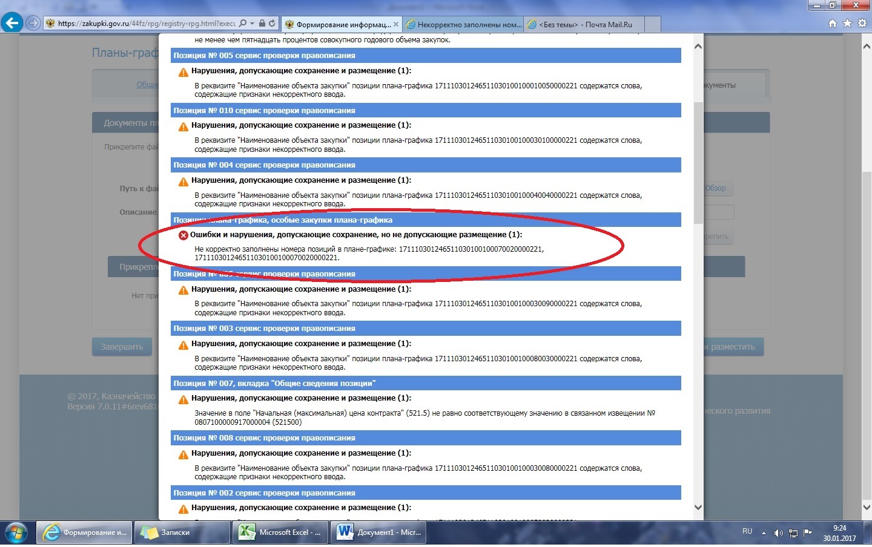Click the refresh icon in address bar

tap(272, 24)
